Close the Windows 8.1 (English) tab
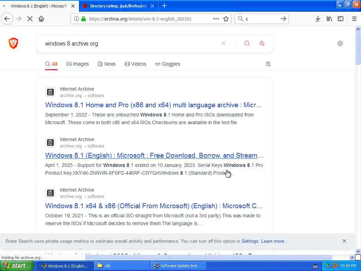This screenshot has height=271, width=361. [73, 6]
